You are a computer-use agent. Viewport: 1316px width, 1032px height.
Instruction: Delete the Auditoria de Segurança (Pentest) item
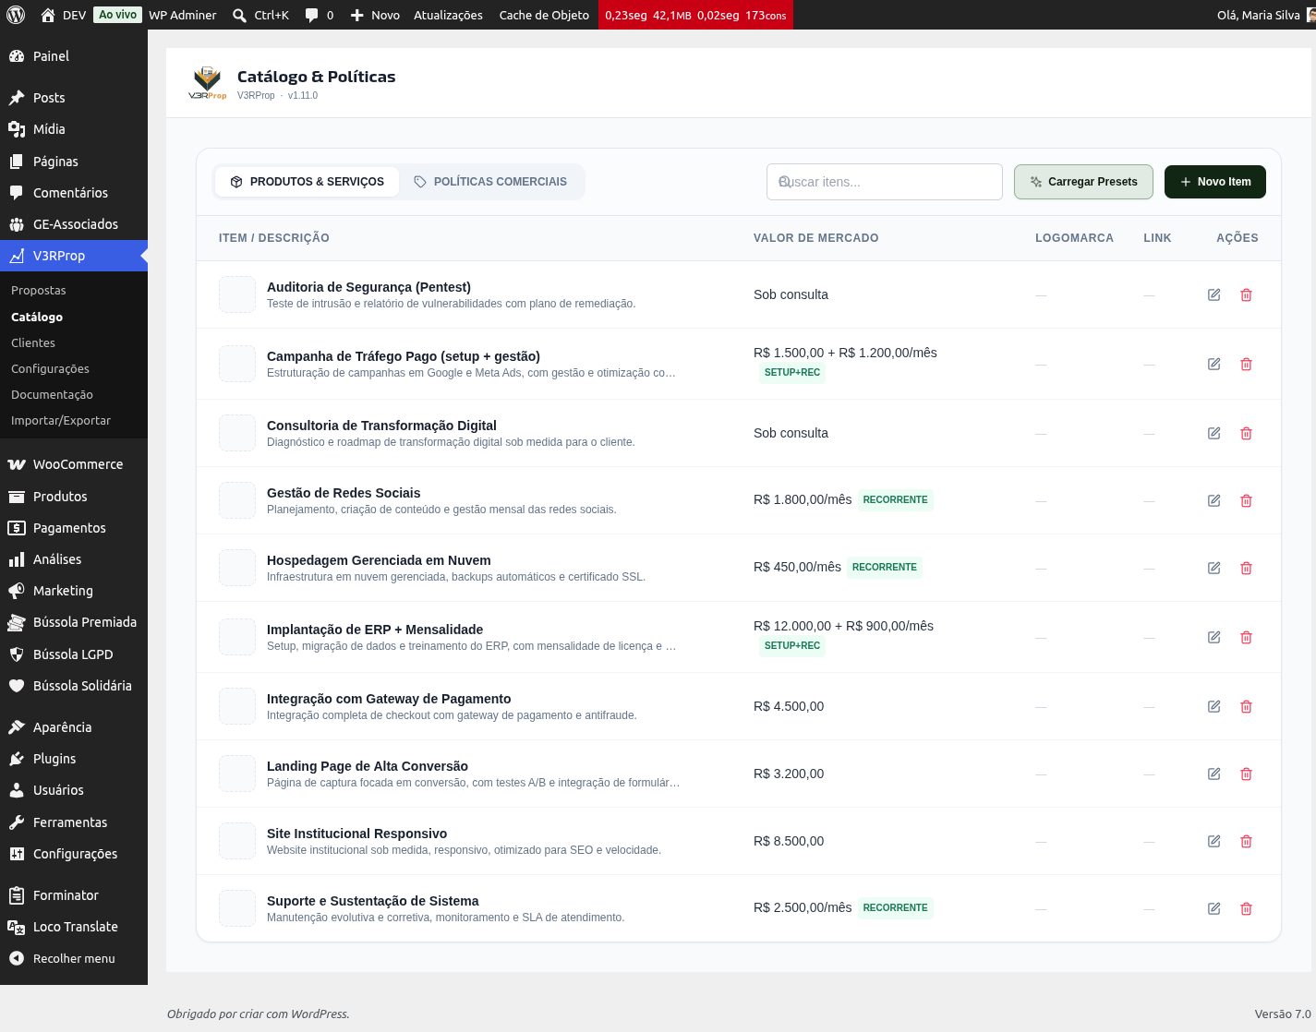coord(1246,294)
